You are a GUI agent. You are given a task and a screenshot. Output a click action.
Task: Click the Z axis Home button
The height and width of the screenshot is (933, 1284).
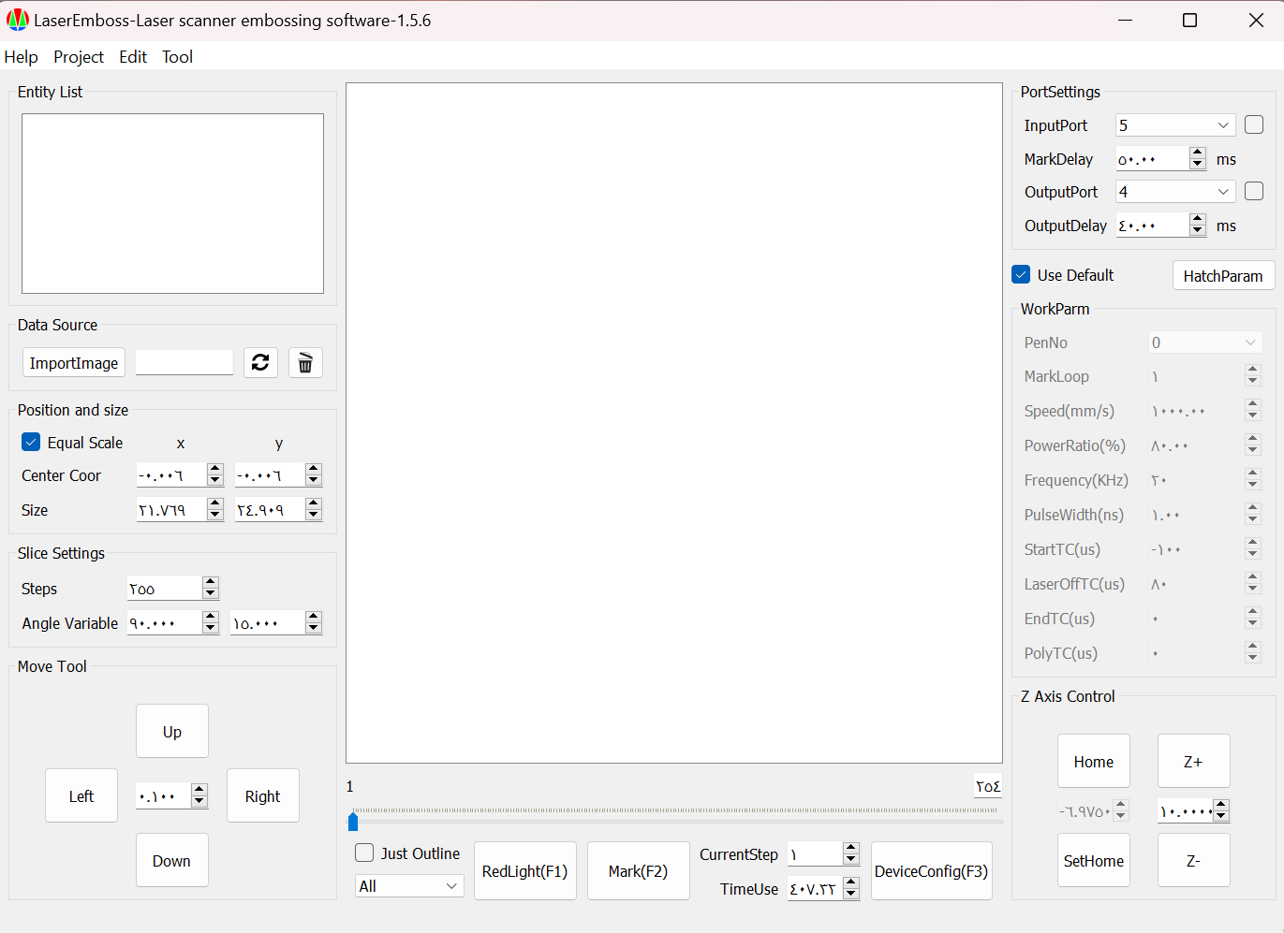click(1094, 761)
